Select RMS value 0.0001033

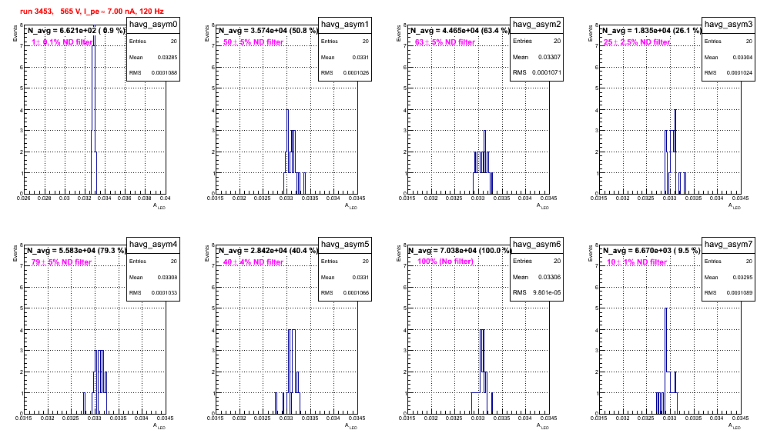[164, 293]
